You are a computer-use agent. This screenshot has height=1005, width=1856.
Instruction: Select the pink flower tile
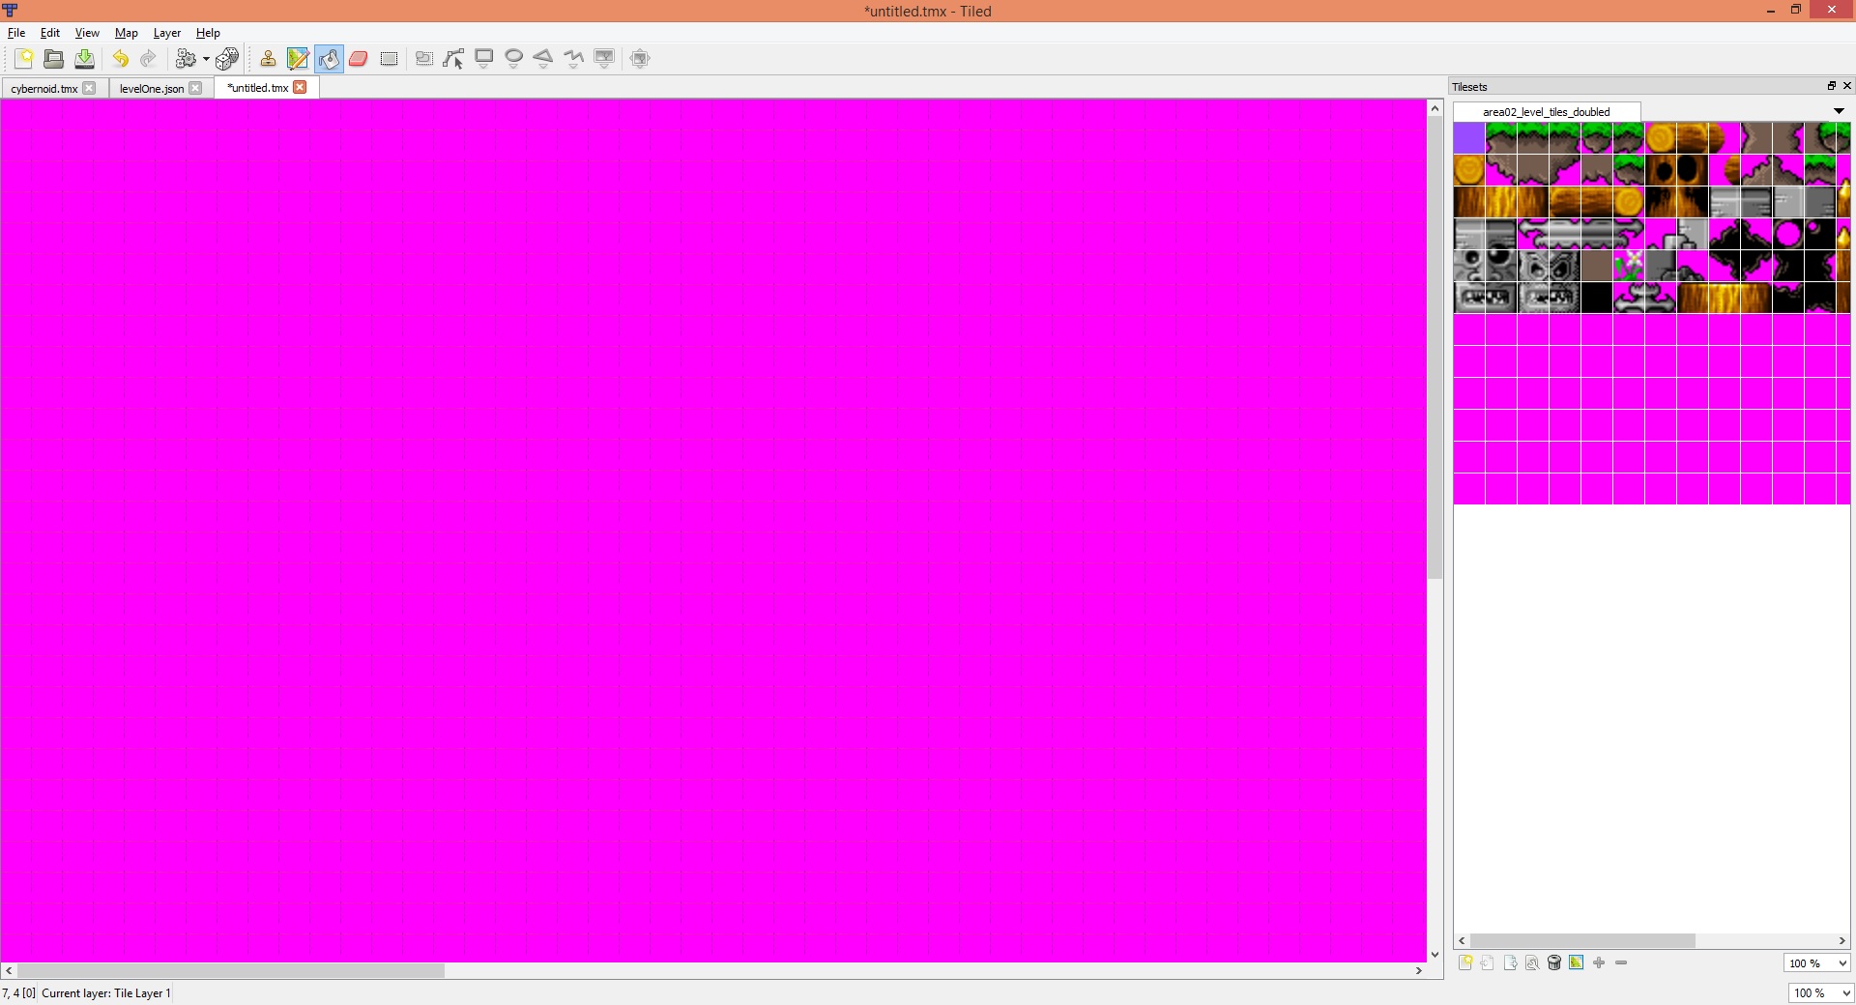pos(1629,266)
